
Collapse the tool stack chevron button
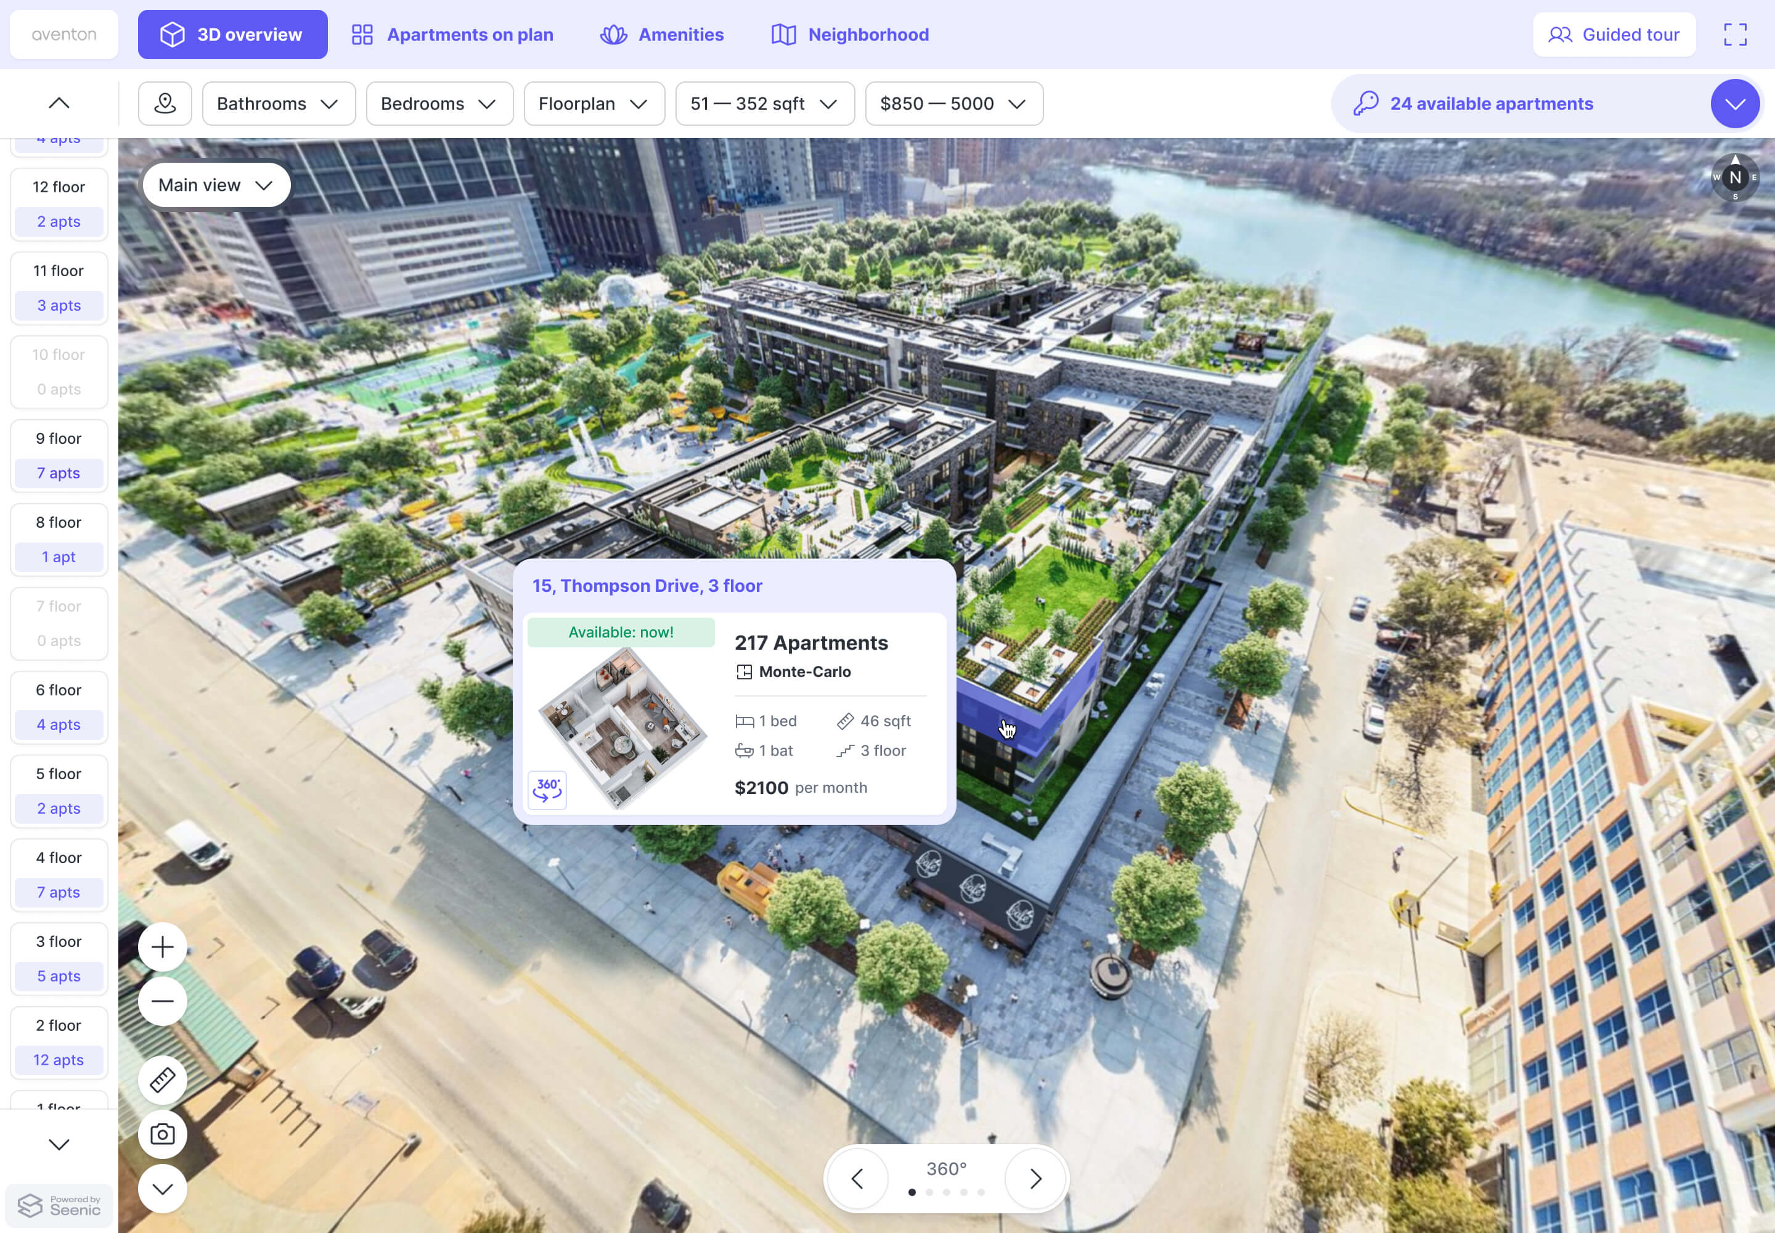tap(162, 1188)
